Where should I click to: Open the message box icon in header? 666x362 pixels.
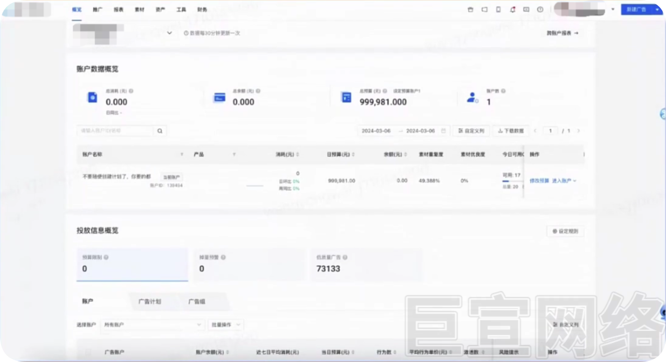pos(526,10)
